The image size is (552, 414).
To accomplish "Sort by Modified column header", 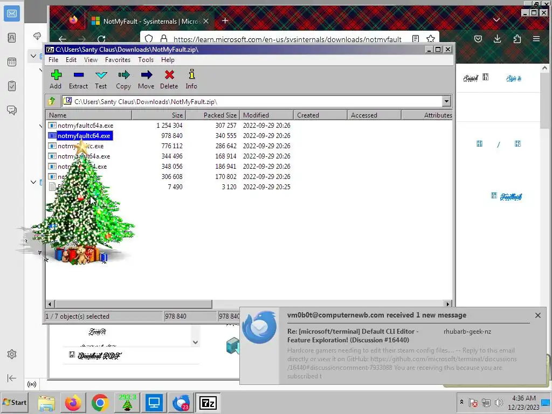I will (x=266, y=115).
